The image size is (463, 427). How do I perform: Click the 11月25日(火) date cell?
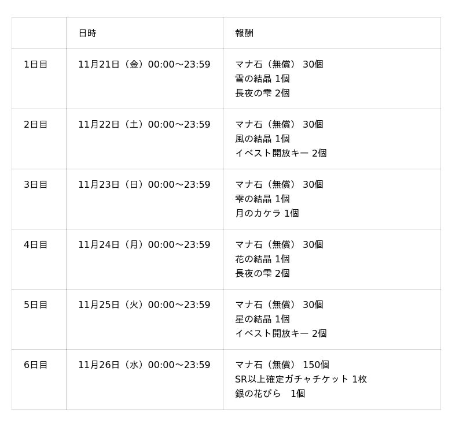pos(144,305)
